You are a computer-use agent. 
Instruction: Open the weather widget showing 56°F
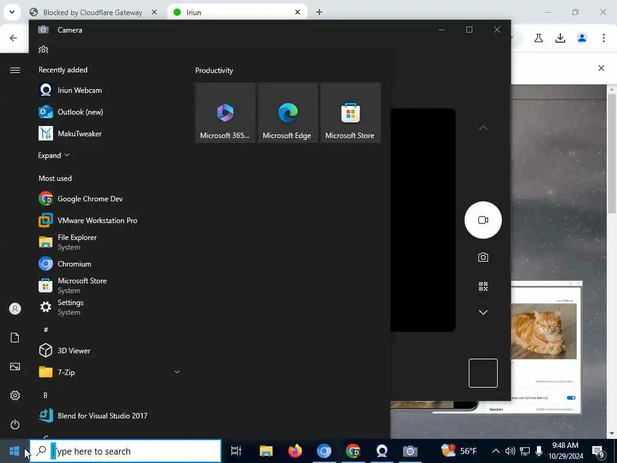[459, 451]
